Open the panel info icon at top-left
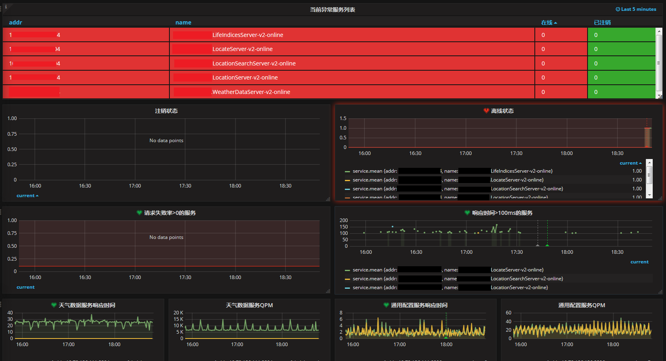 6,6
